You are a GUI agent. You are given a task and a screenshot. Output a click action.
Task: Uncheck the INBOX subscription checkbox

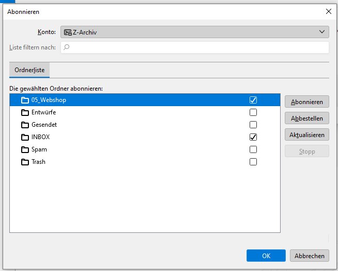pyautogui.click(x=253, y=137)
